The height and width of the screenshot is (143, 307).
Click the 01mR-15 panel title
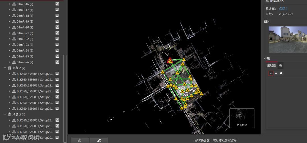coord(277,1)
